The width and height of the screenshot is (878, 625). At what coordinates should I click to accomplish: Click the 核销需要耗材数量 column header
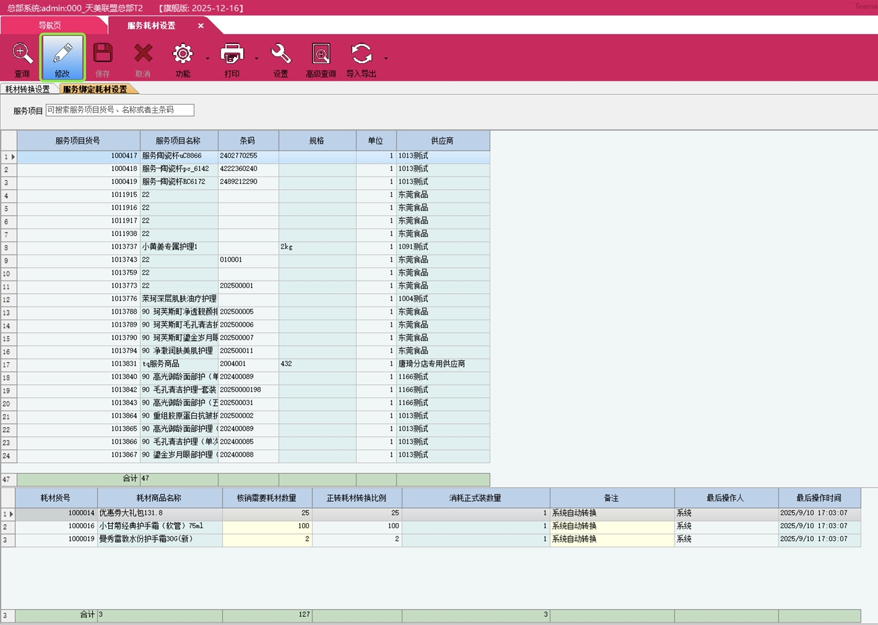267,498
